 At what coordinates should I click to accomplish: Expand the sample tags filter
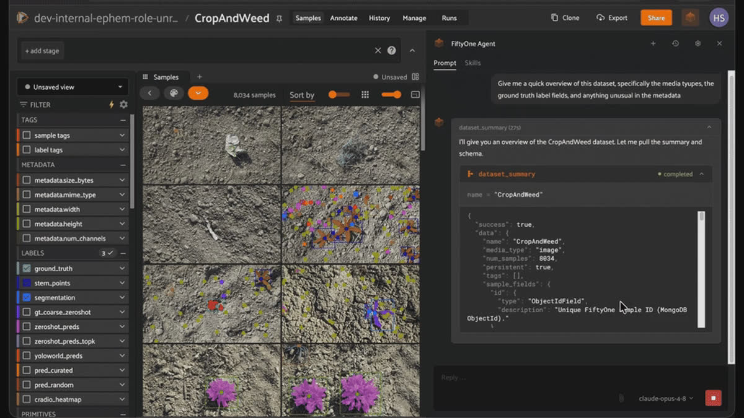pos(122,135)
